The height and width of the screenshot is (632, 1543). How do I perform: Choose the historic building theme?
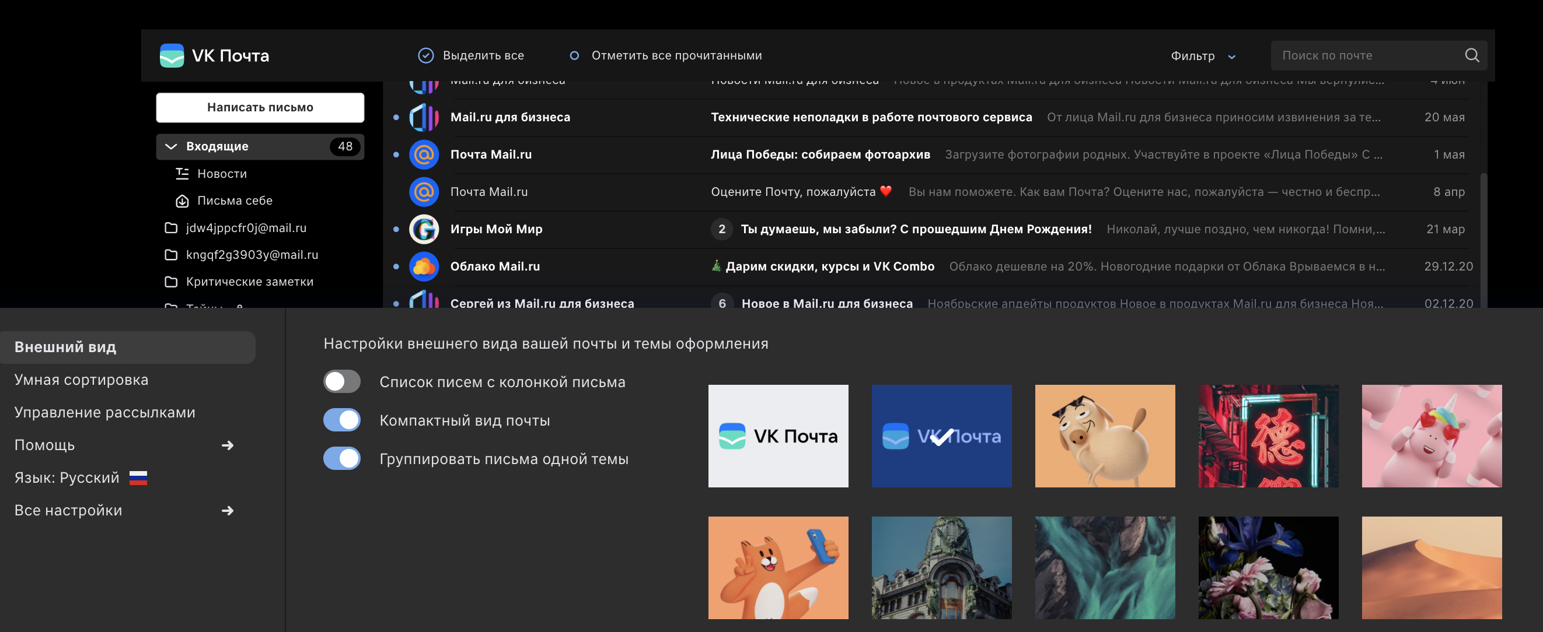coord(941,567)
